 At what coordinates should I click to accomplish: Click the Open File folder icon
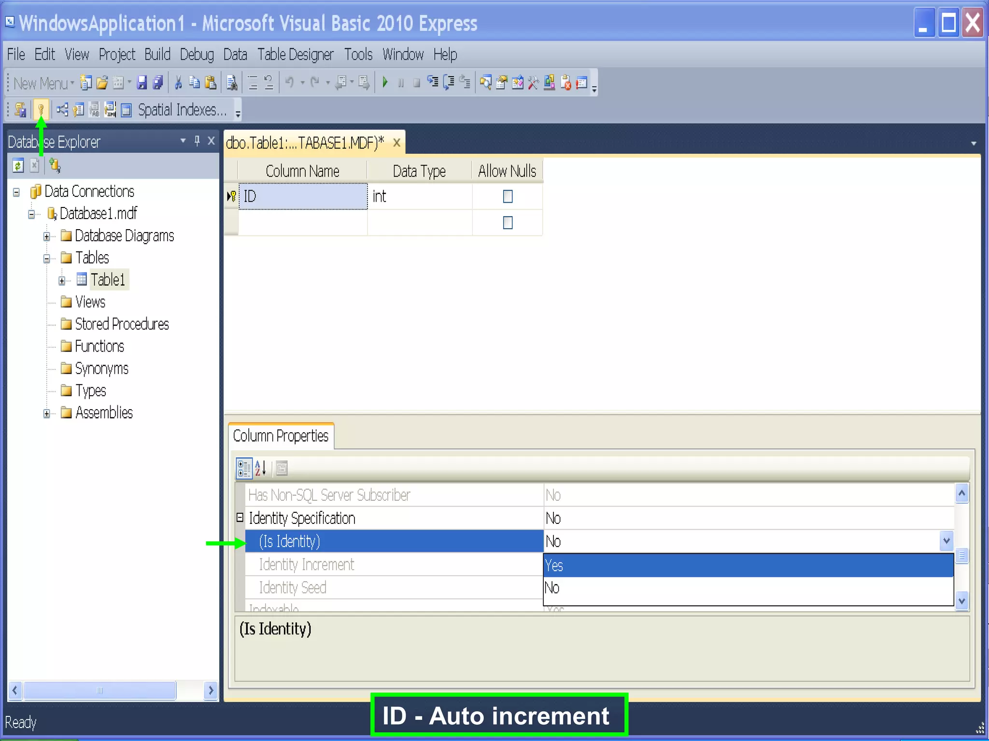pos(102,82)
